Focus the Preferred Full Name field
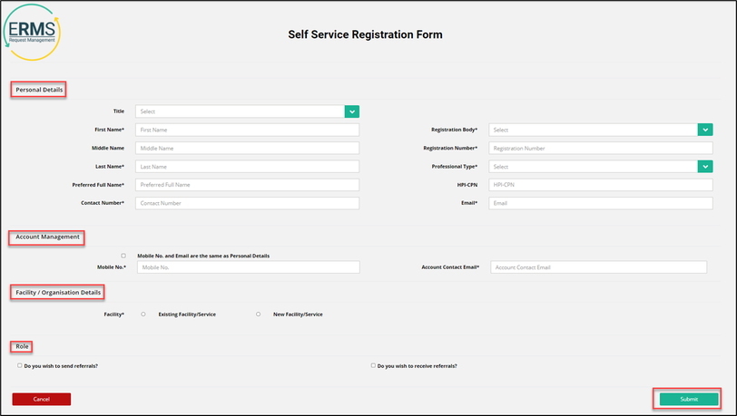This screenshot has height=416, width=737. pyautogui.click(x=247, y=185)
